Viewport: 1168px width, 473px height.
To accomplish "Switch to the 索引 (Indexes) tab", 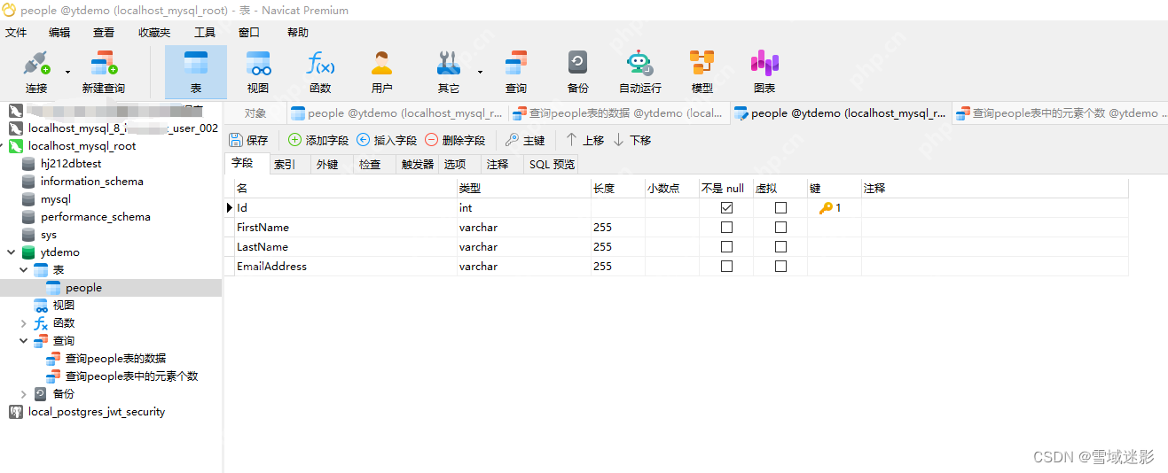I will click(x=288, y=165).
